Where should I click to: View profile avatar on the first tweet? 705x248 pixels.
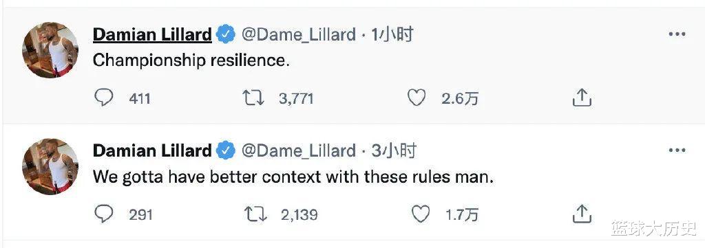pyautogui.click(x=50, y=49)
